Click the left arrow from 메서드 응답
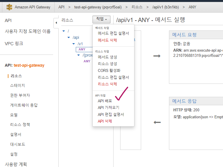 pos(157,122)
